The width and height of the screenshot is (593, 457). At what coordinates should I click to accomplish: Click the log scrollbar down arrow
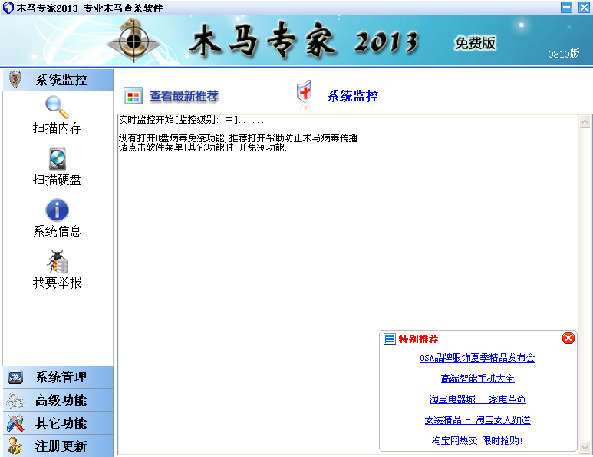585,447
